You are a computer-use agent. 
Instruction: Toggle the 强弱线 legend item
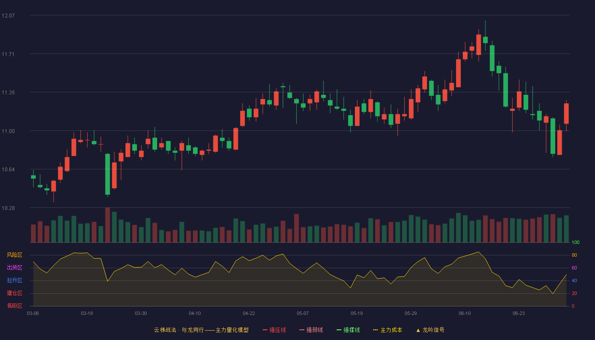[311, 330]
